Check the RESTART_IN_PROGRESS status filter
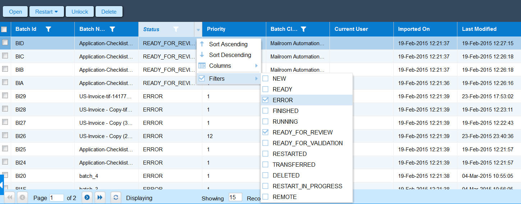 265,186
